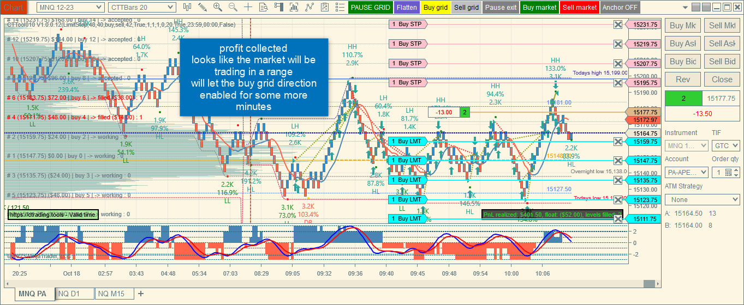Viewport: 744px width, 305px height.
Task: Open the MNQ 12-23 instrument dropdown
Action: click(x=70, y=7)
